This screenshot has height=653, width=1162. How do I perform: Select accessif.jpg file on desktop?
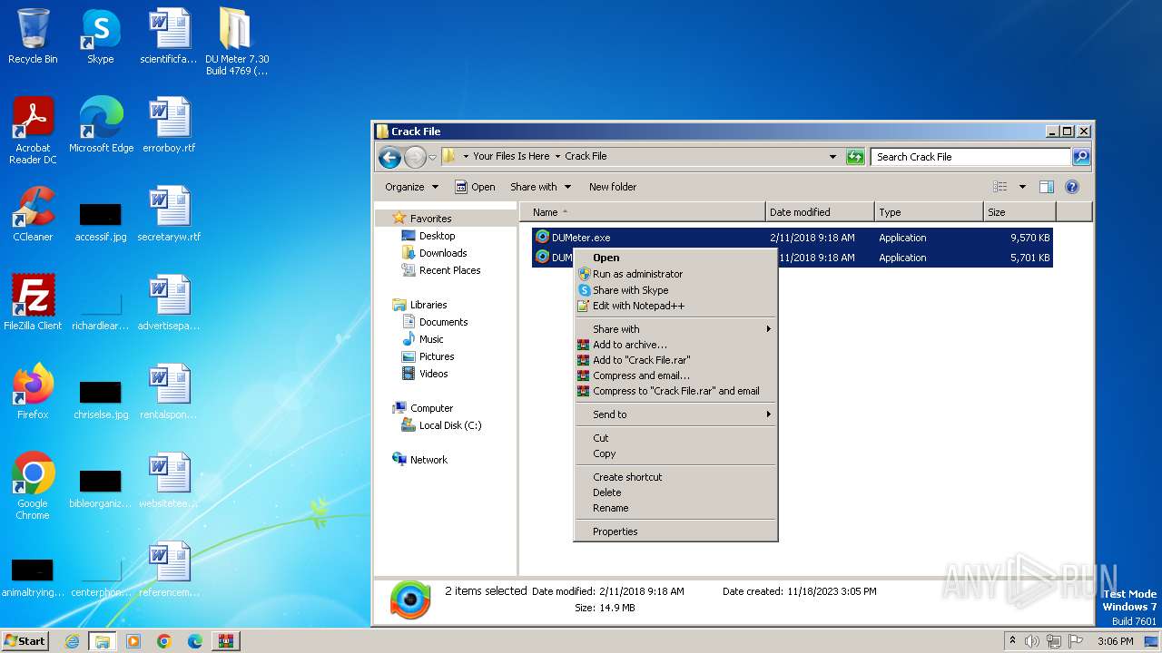101,221
